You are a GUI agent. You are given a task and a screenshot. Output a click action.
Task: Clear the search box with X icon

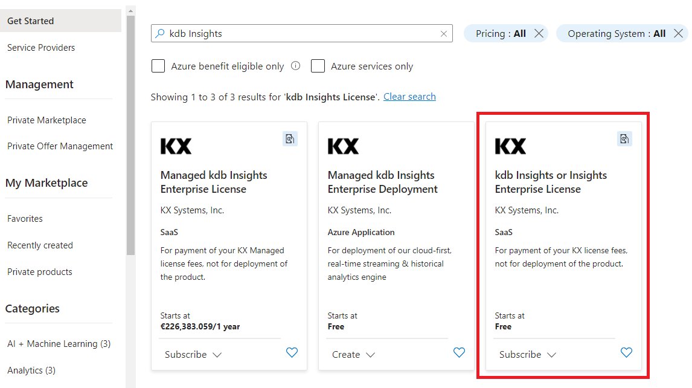click(444, 34)
